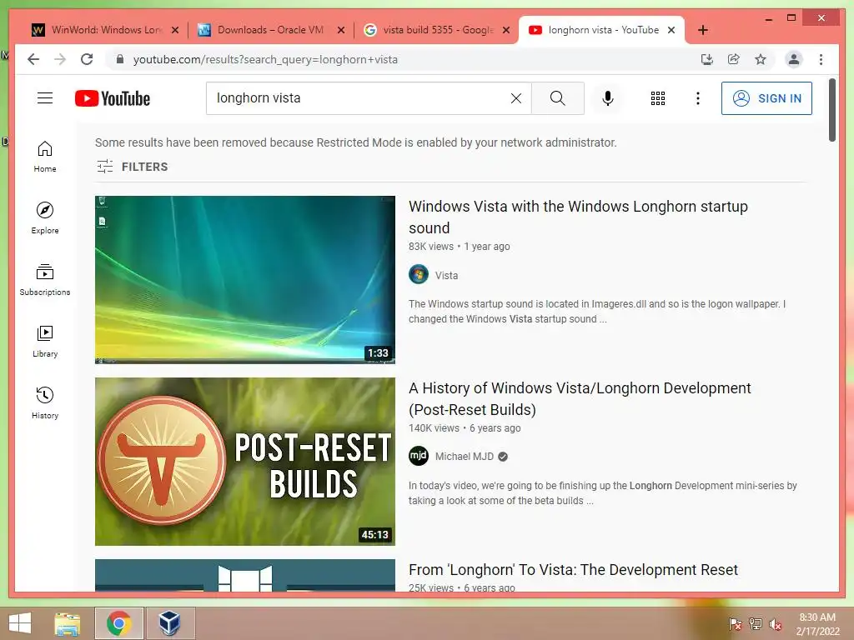Screen dimensions: 854x640
Task: Open the Windows Start button
Action: coord(20,623)
